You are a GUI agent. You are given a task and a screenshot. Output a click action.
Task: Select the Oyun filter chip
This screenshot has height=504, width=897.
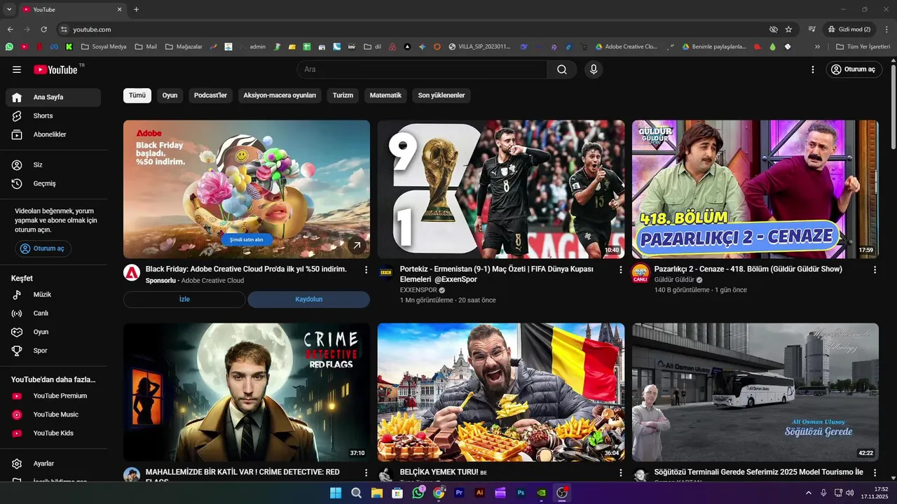170,95
